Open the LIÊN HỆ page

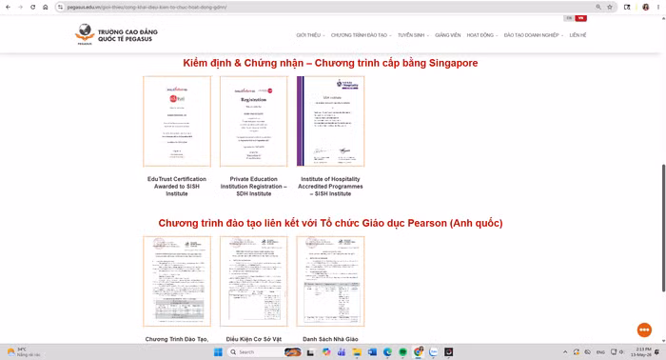pyautogui.click(x=578, y=35)
